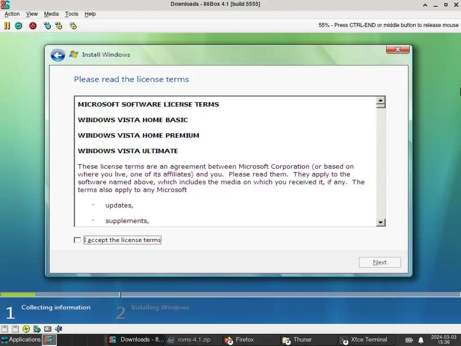Open the Applications menu in taskbar
The height and width of the screenshot is (346, 461).
point(21,340)
